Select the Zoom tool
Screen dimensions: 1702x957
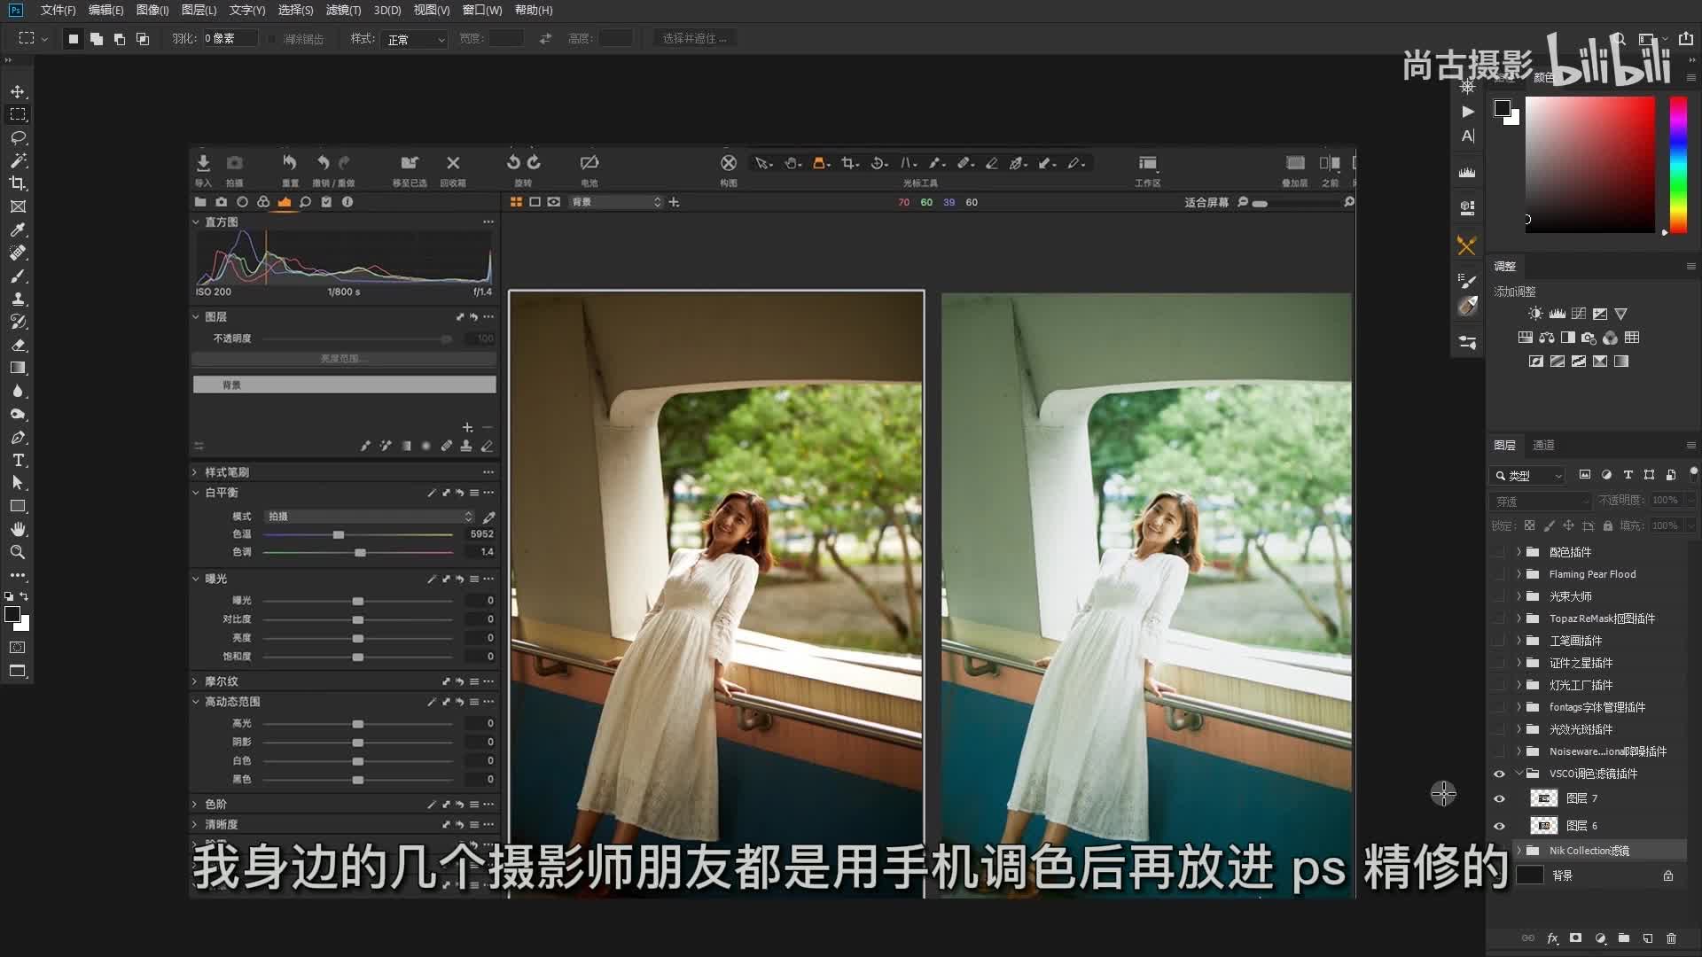(18, 552)
